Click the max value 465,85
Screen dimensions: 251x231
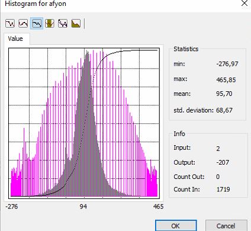click(x=226, y=80)
